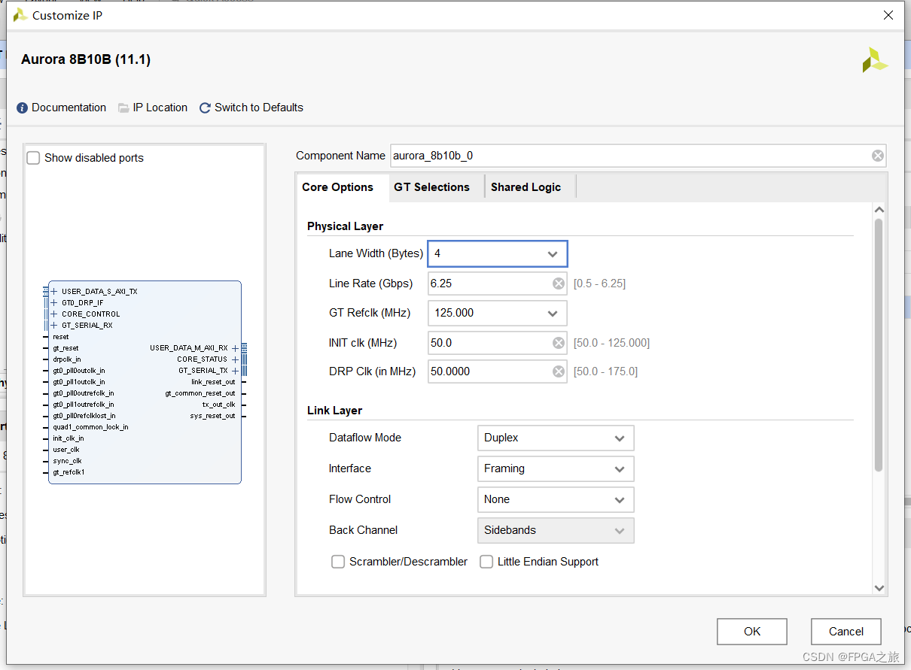The image size is (911, 670).
Task: Open the Flow Control dropdown
Action: coord(556,499)
